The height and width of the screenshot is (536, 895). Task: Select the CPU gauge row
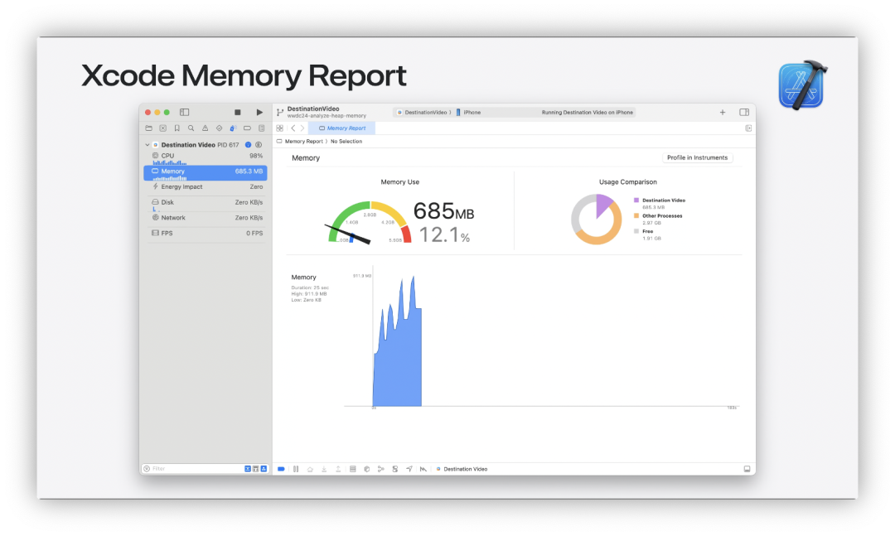pos(206,157)
